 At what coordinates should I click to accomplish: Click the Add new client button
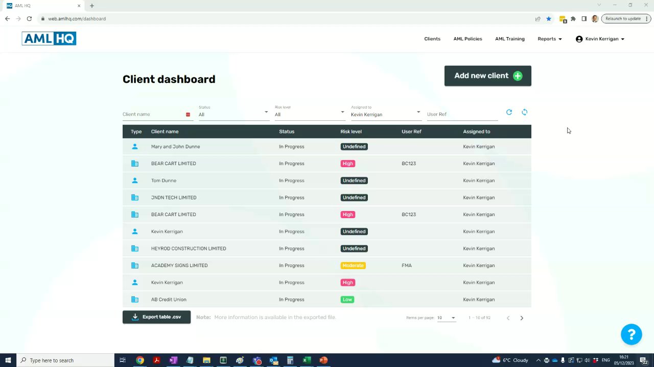(488, 76)
